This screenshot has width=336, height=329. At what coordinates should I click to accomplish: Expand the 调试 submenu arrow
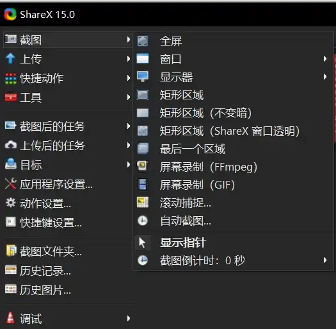coord(129,319)
